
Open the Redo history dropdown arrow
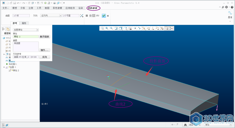click(x=26, y=3)
